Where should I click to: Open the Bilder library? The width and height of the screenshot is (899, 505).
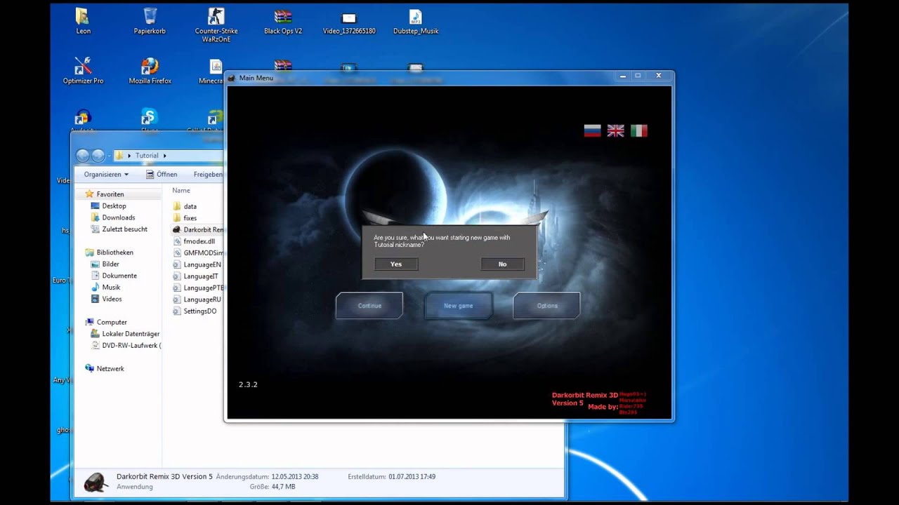click(x=105, y=264)
